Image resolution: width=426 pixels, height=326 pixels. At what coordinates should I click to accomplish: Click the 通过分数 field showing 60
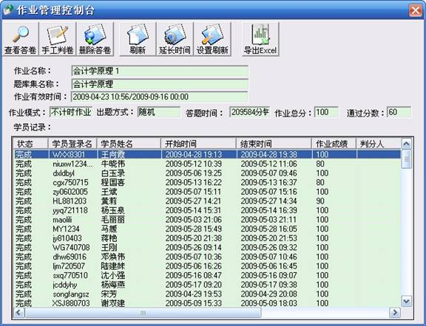pyautogui.click(x=399, y=112)
